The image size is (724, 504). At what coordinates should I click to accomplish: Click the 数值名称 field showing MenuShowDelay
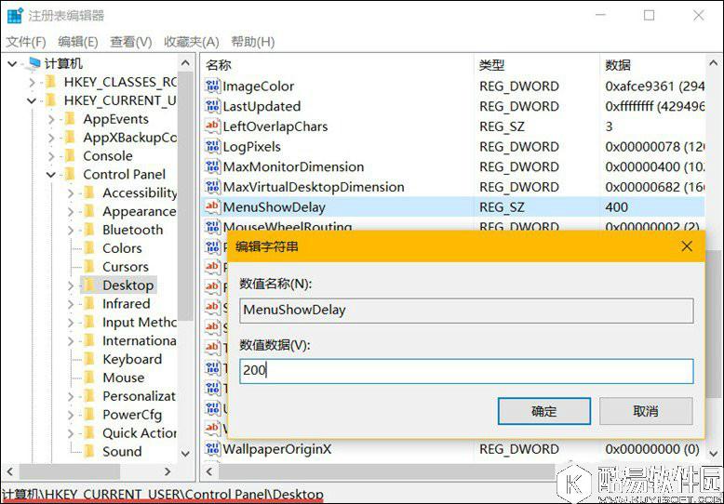466,311
